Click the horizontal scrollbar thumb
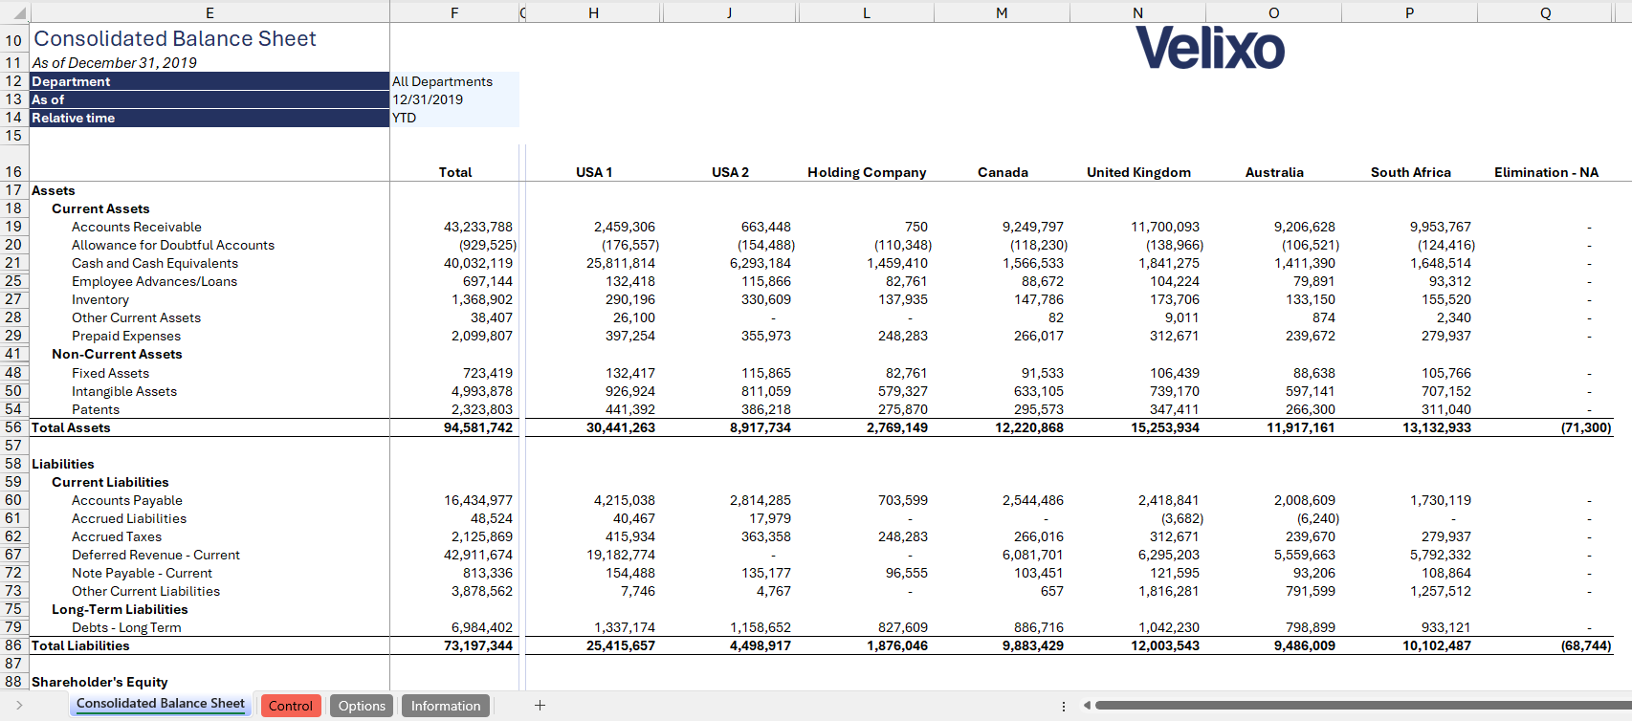The height and width of the screenshot is (721, 1632). pyautogui.click(x=1358, y=706)
